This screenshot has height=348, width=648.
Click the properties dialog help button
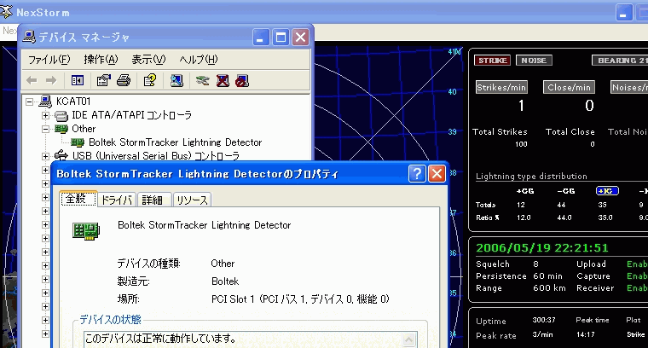[417, 173]
